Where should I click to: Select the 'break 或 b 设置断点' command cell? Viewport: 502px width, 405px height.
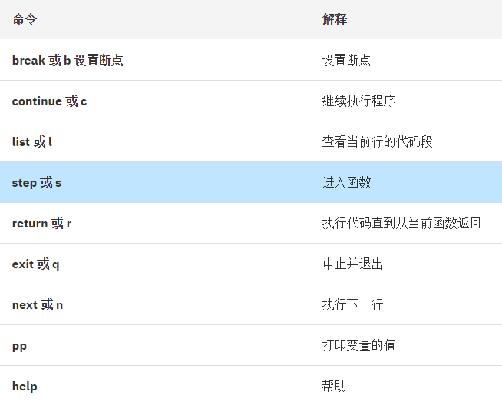pos(68,60)
